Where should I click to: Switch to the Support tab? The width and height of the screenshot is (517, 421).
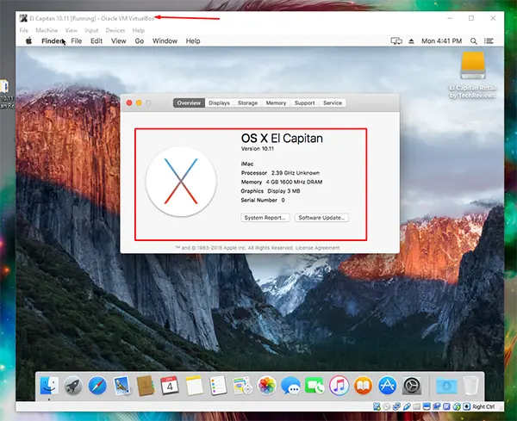point(304,103)
